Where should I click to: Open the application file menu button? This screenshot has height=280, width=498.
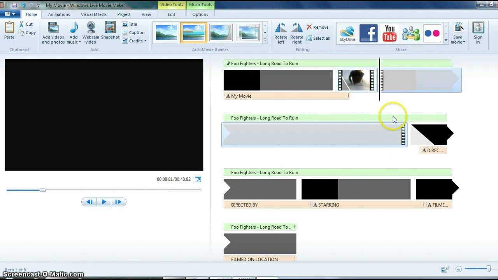(10, 14)
